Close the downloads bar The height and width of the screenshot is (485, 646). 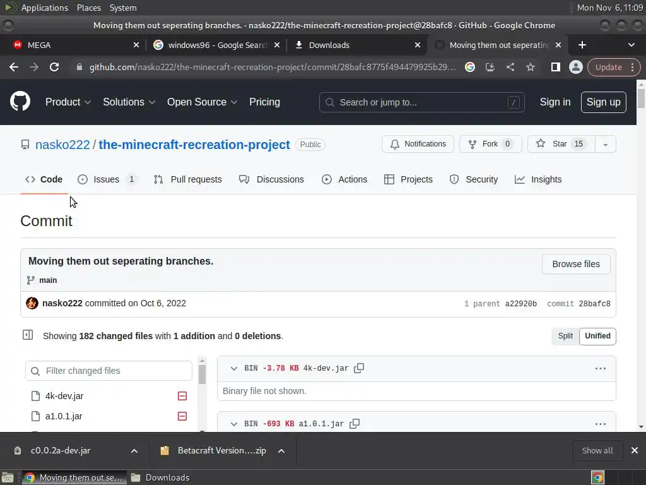coord(635,450)
